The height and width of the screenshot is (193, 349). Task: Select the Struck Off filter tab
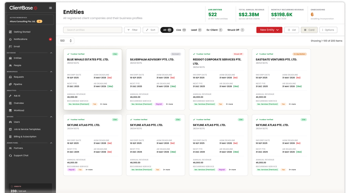pyautogui.click(x=236, y=30)
